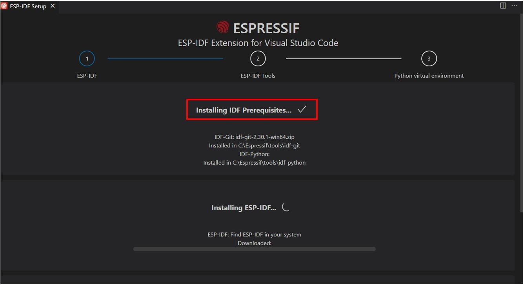Click the Python virtual environment label

429,75
